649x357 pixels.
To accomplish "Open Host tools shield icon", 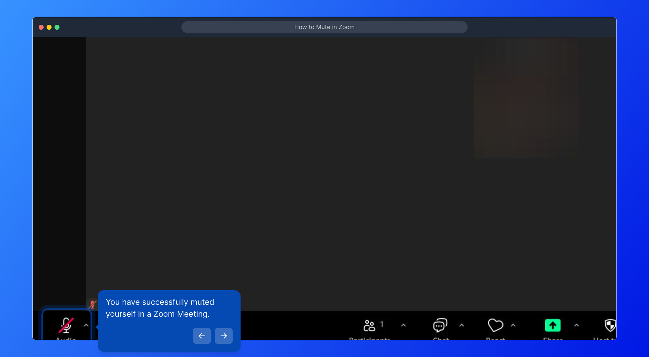I will tap(610, 325).
